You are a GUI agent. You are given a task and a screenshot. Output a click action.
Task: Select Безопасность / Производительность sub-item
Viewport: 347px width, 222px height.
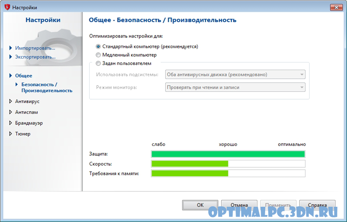coord(47,88)
